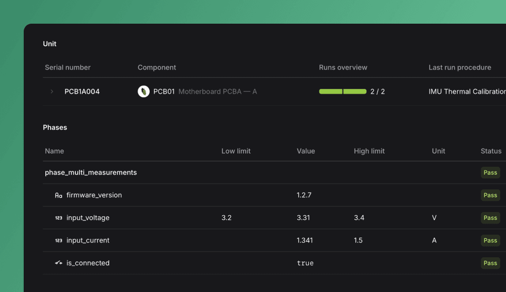Click the Pass badge for is_connected
506x292 pixels.
[491, 263]
